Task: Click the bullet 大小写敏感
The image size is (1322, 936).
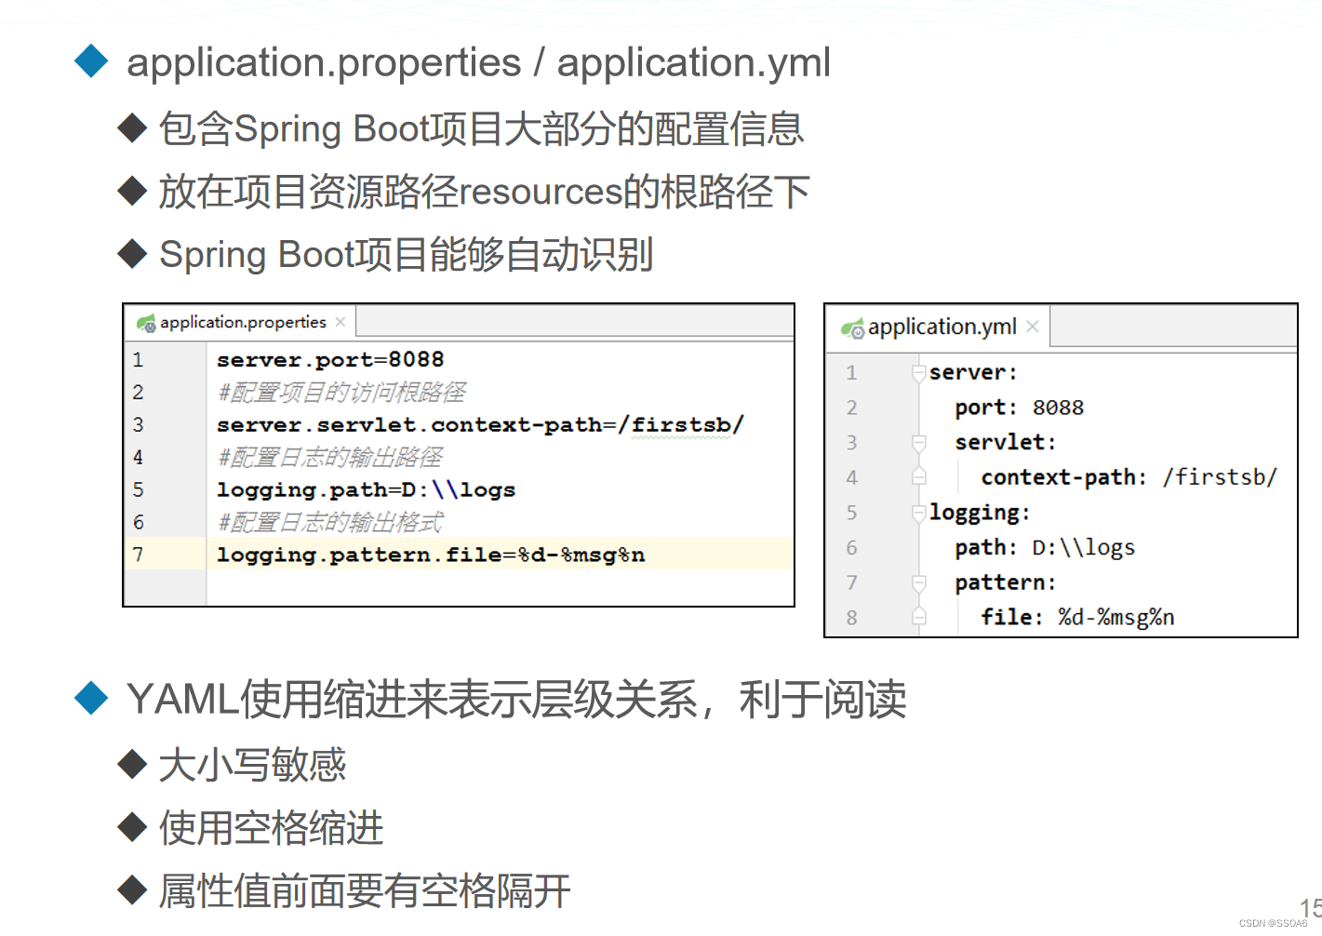Action: [x=252, y=765]
